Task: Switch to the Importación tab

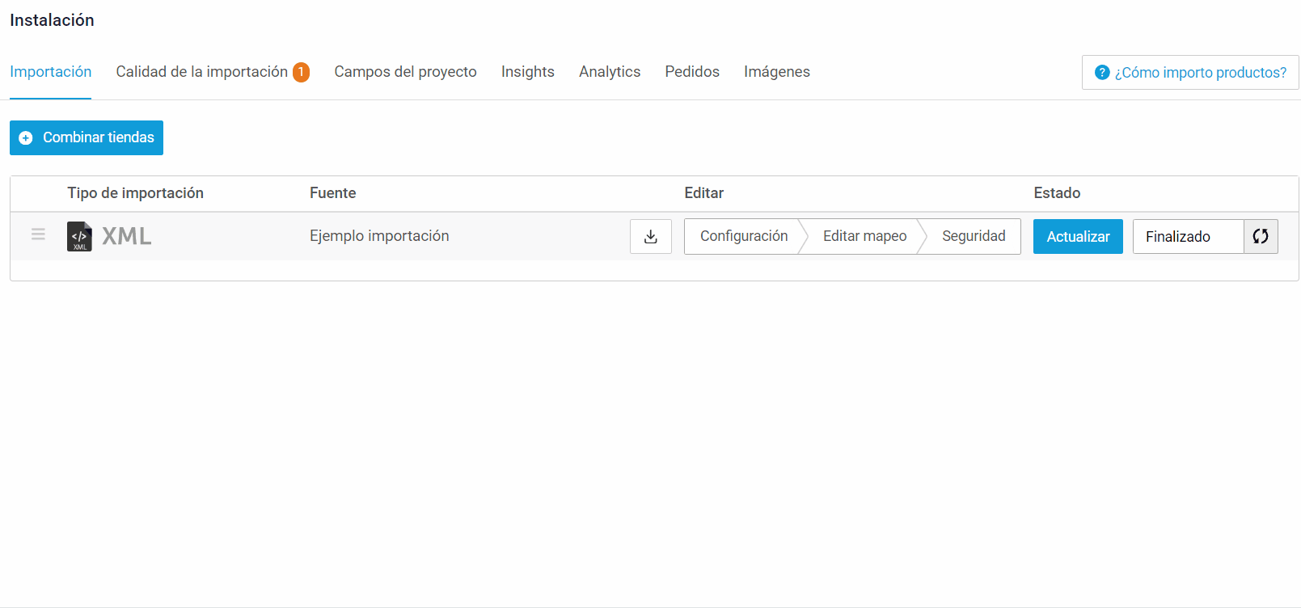Action: (50, 72)
